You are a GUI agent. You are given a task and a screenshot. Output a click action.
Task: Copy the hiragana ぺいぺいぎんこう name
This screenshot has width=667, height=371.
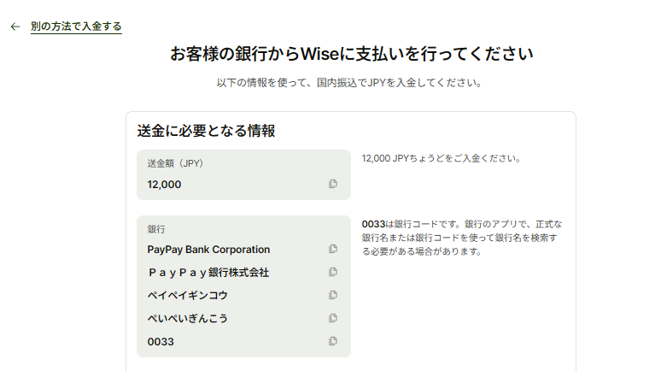click(x=333, y=318)
